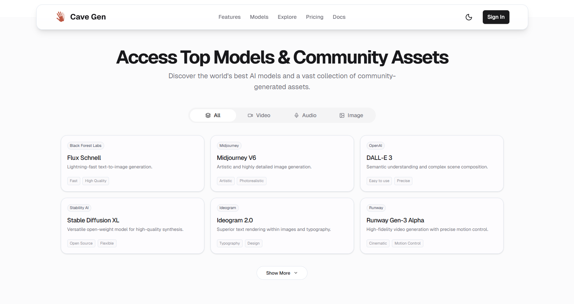This screenshot has width=574, height=304.
Task: Click the Cinematic tag
Action: pyautogui.click(x=378, y=243)
